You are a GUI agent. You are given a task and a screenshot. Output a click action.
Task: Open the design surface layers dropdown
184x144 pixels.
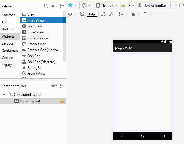click(x=72, y=5)
